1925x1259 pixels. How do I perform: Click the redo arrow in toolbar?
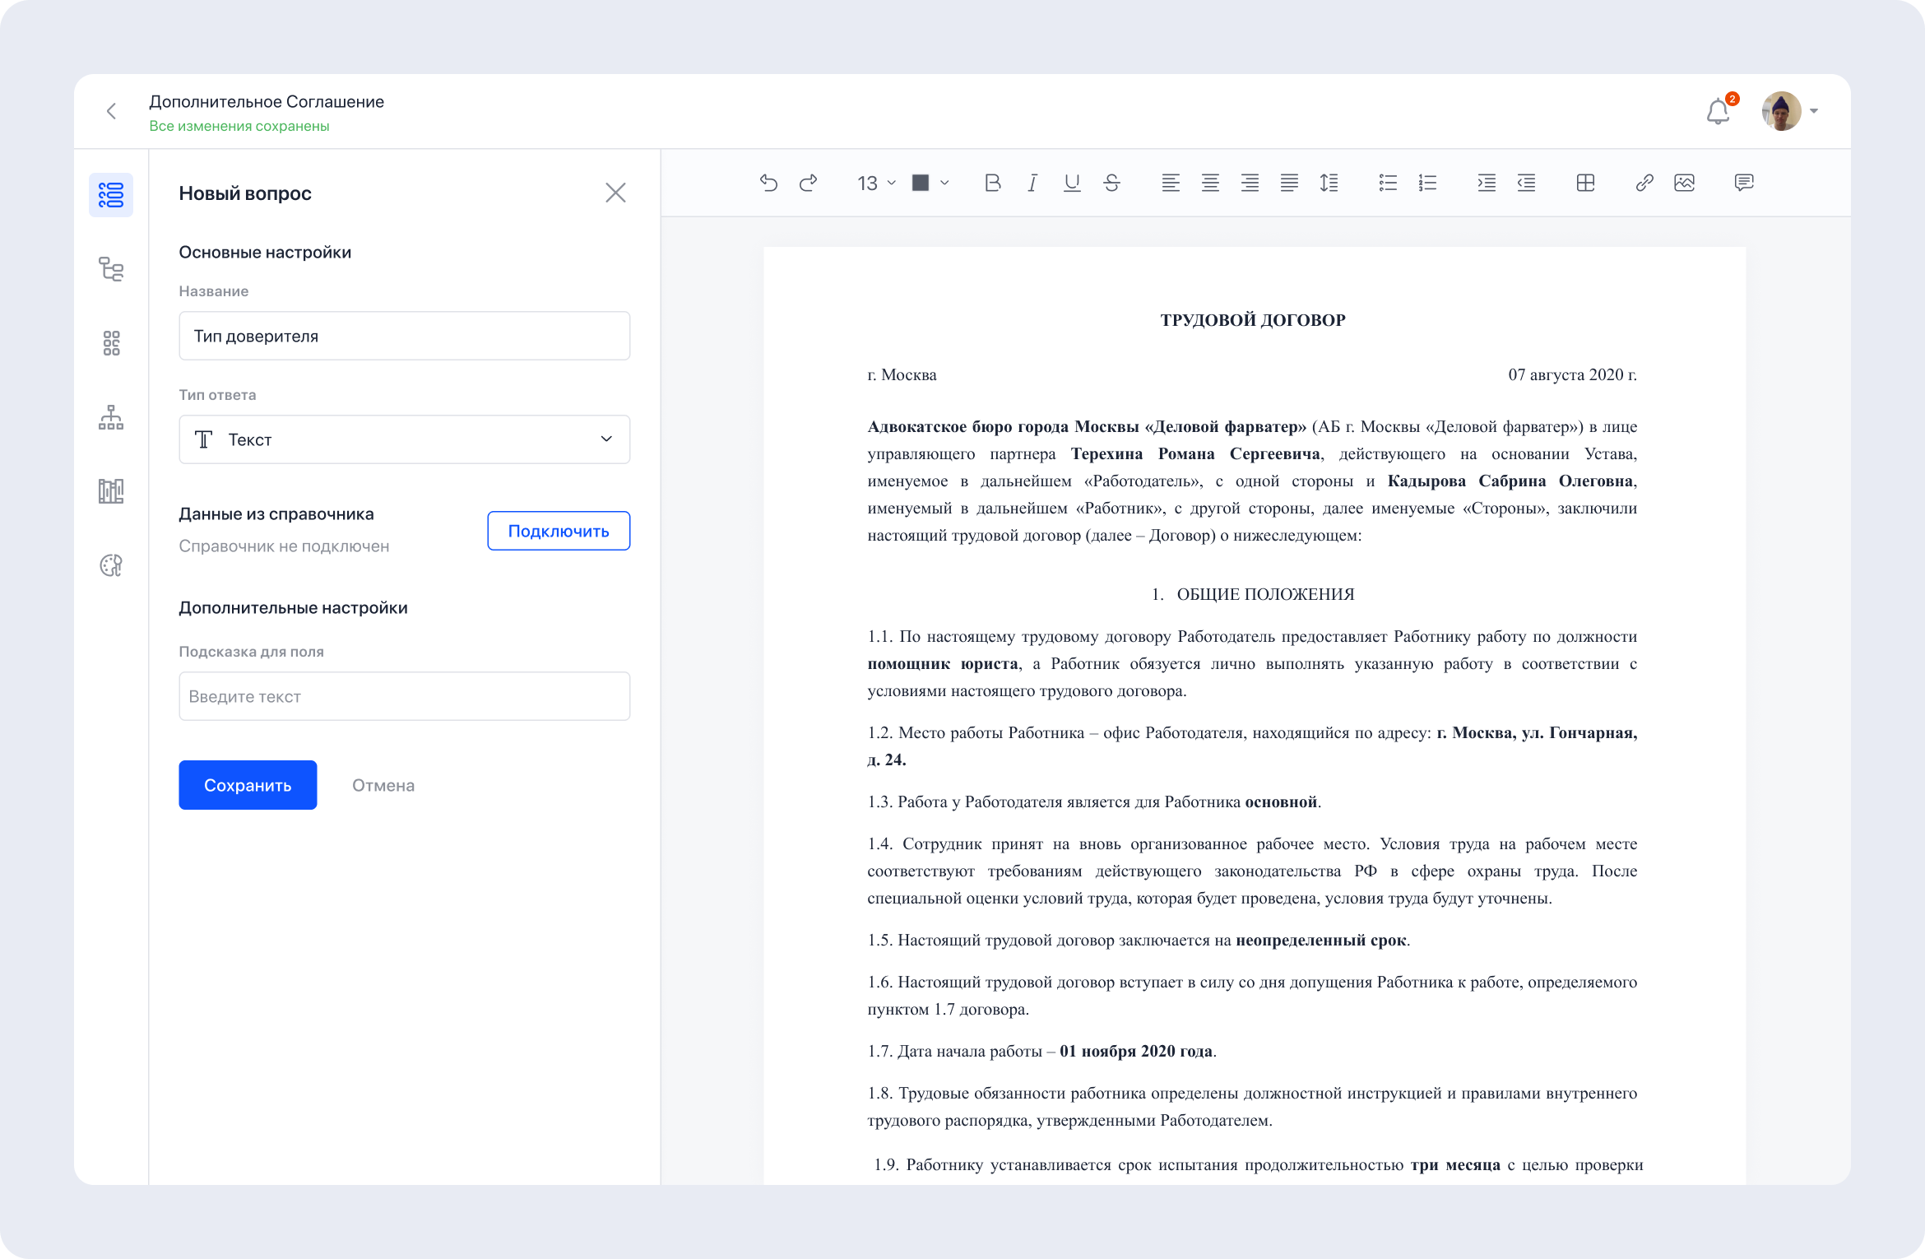pyautogui.click(x=808, y=183)
